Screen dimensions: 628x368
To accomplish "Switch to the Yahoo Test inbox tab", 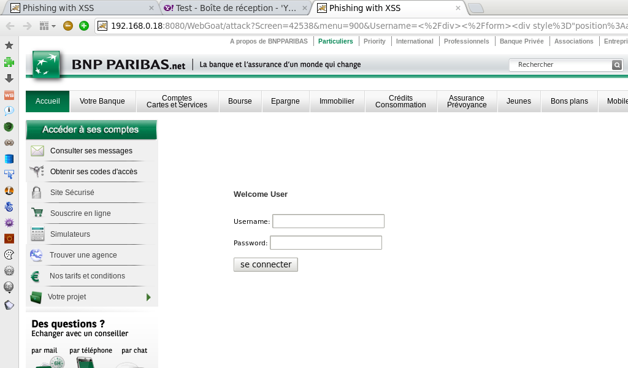I will [235, 8].
